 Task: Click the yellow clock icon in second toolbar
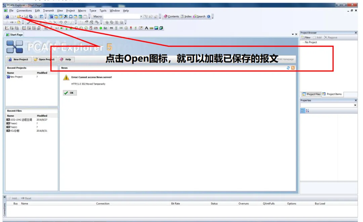click(x=19, y=23)
